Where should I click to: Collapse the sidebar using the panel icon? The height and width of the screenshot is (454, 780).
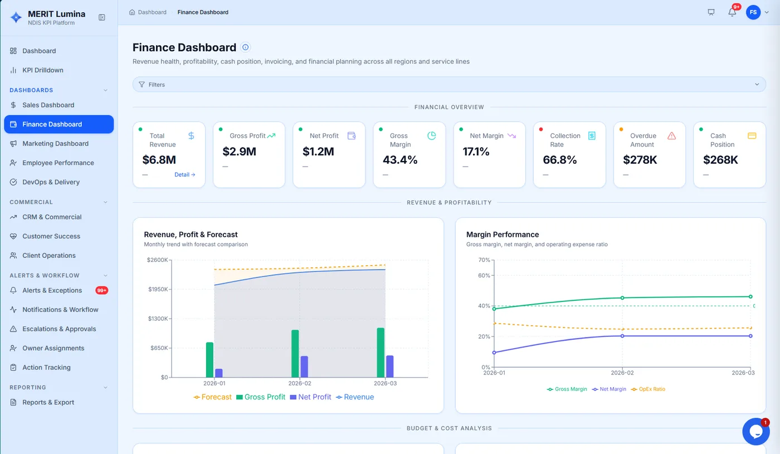pyautogui.click(x=102, y=17)
